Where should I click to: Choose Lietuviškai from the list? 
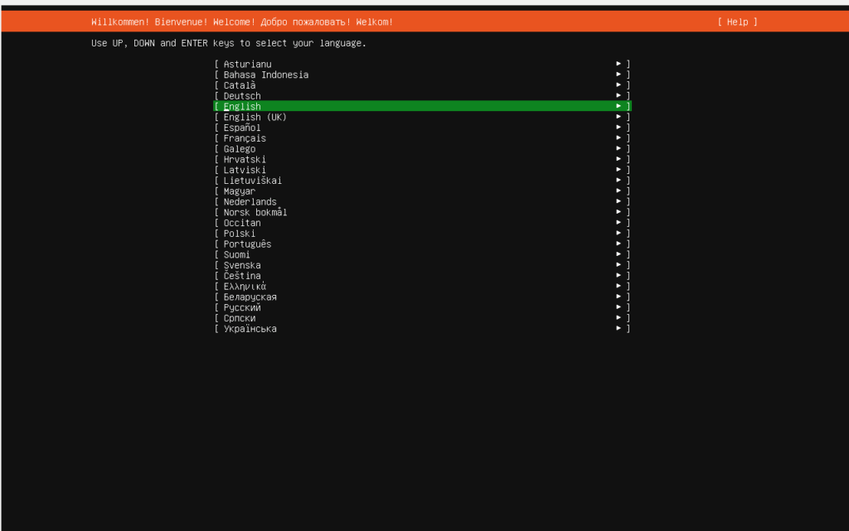(253, 181)
